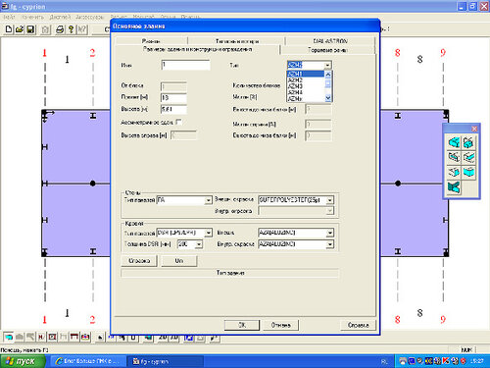Click the grey house icon in bottom toolbar
Screen dimensions: 490x368
pyautogui.click(x=20, y=337)
